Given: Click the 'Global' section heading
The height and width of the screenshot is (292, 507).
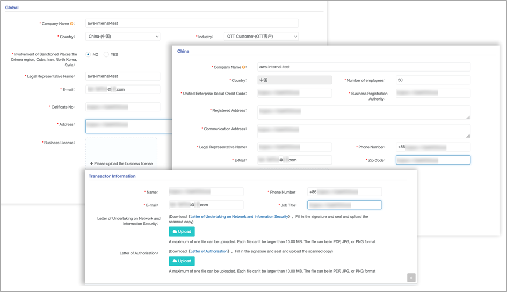Looking at the screenshot, I should pyautogui.click(x=12, y=8).
